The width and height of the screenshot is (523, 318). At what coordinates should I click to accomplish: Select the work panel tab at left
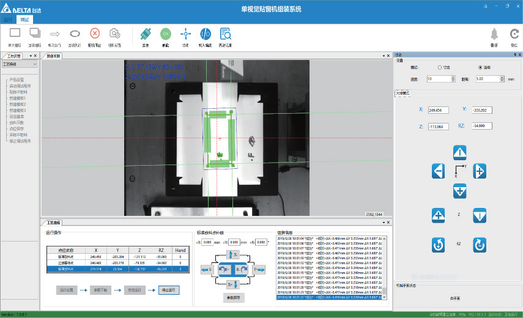[14, 56]
